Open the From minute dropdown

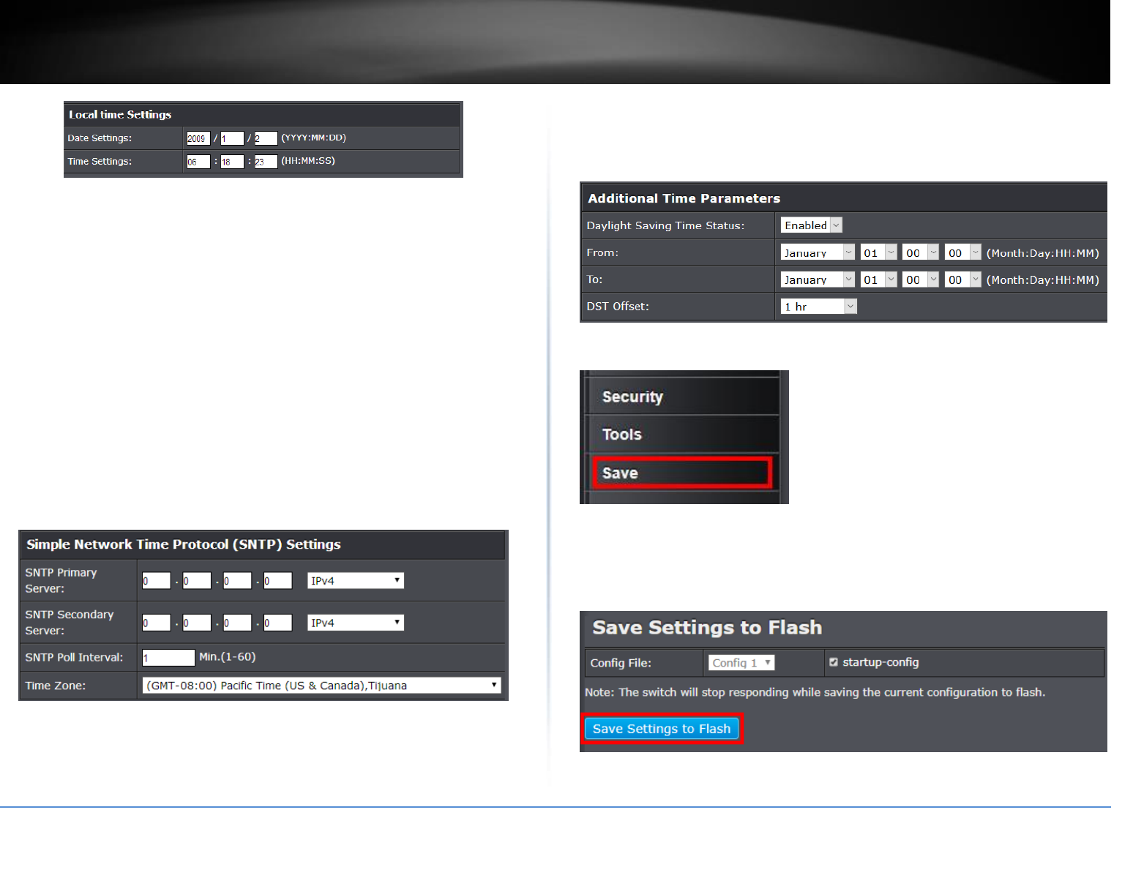click(x=962, y=252)
